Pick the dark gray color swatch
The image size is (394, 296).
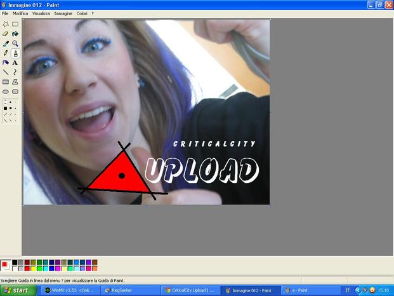tap(21, 262)
